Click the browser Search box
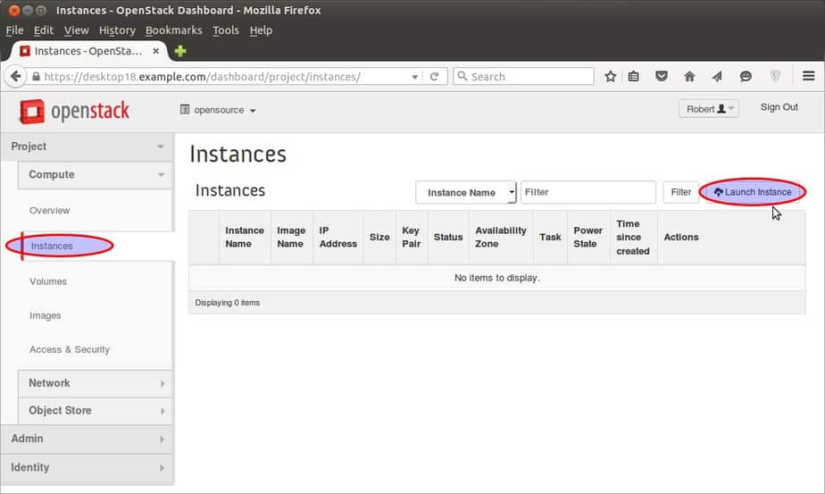This screenshot has height=494, width=825. (523, 76)
